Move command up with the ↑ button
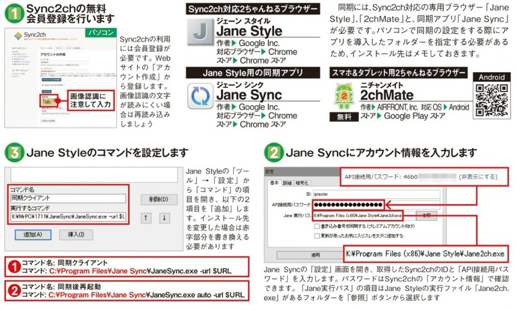 (146, 218)
